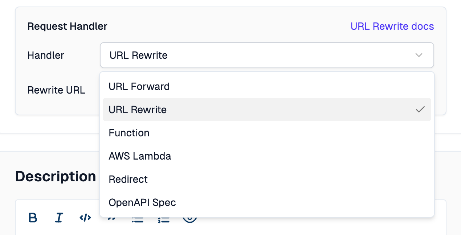Select the currently checked URL Rewrite option
The height and width of the screenshot is (235, 461).
click(x=138, y=109)
